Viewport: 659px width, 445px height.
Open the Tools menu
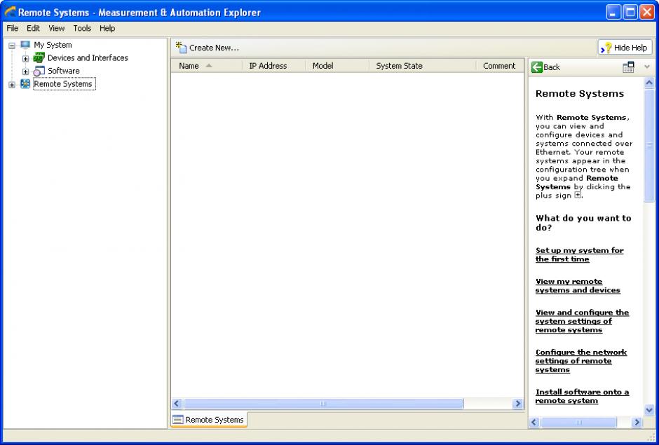(82, 28)
